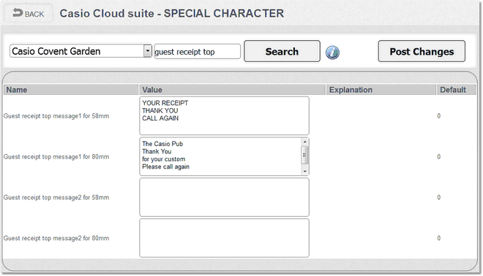
Task: Select 'Guest receipt top message1 for 80mm' label
Action: point(56,157)
